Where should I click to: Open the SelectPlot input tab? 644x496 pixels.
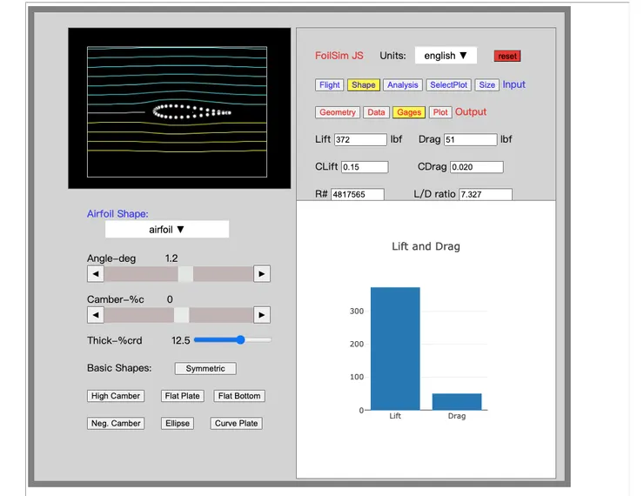(448, 85)
